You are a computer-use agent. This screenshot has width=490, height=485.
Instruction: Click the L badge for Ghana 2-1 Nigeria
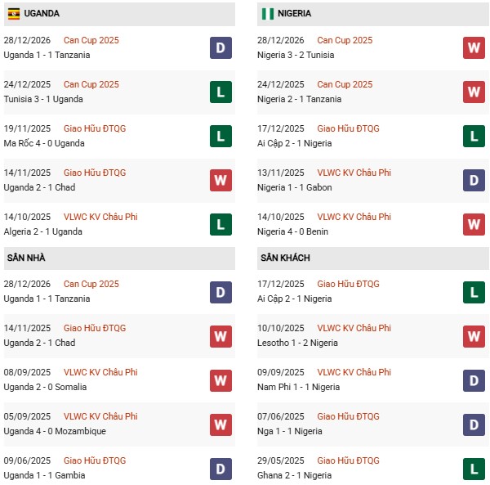pos(474,468)
